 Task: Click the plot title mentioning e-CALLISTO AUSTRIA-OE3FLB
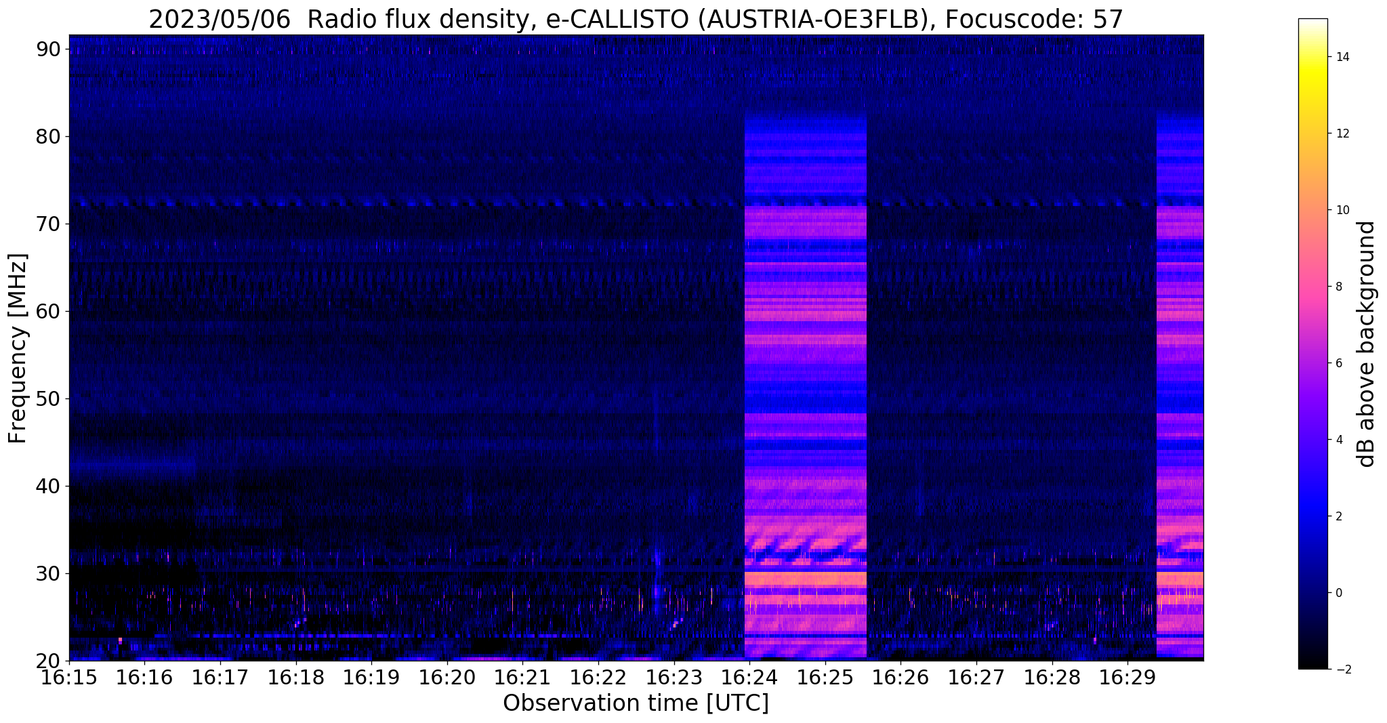click(x=636, y=20)
